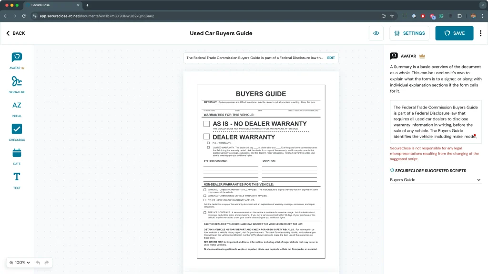Select the Date field tool
The height and width of the screenshot is (274, 488).
17,153
